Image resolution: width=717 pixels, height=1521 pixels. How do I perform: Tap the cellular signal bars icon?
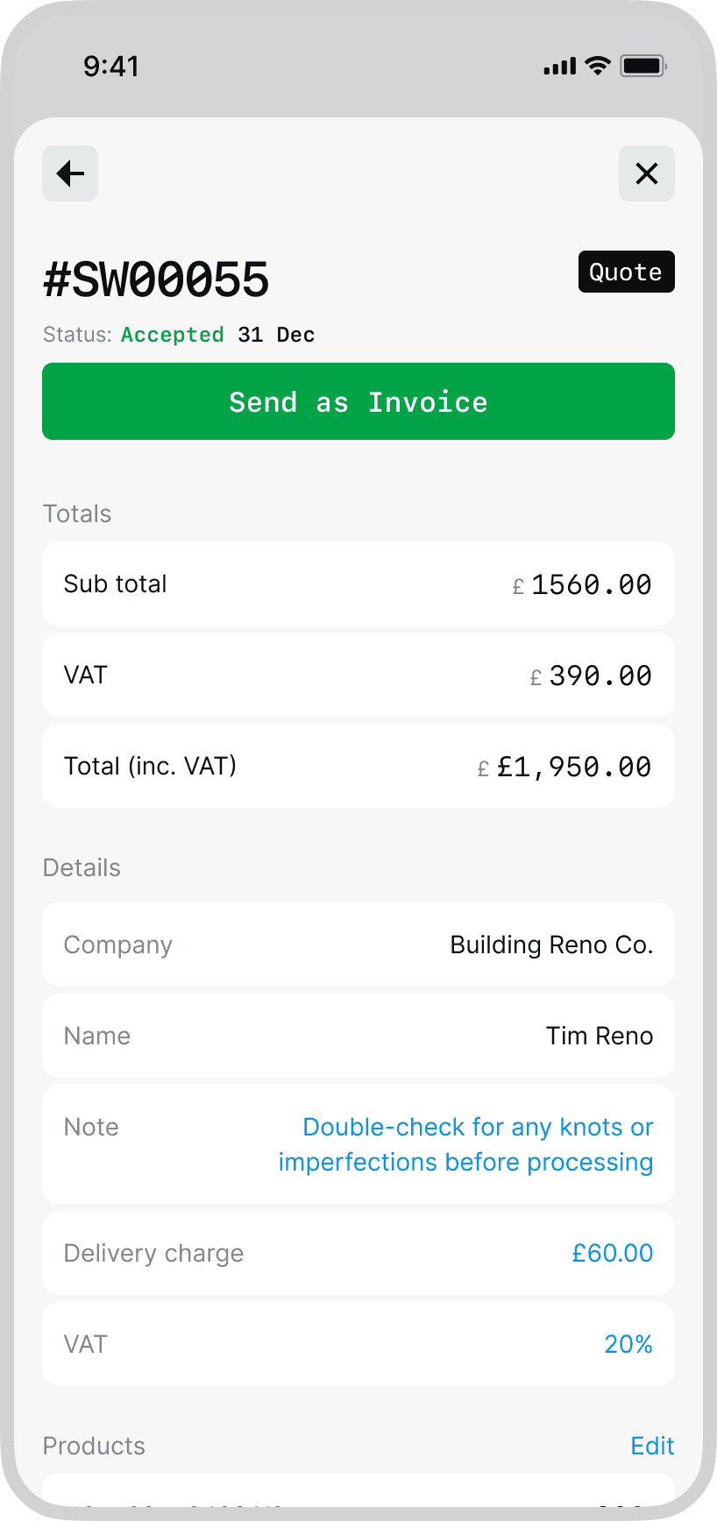tap(559, 67)
